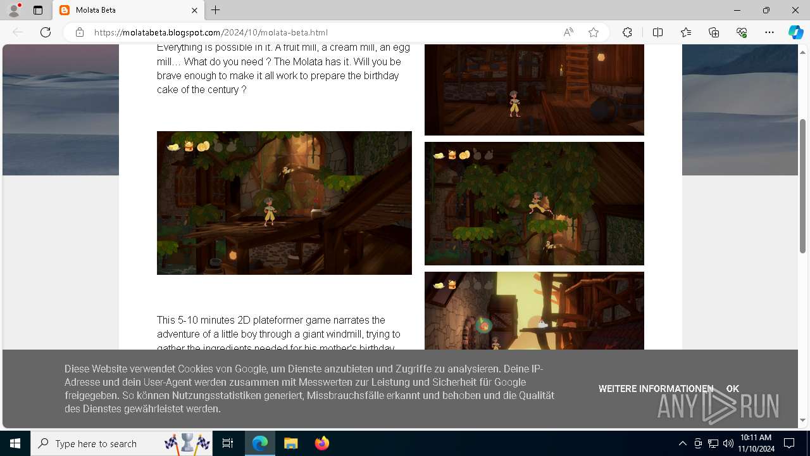Open clock showing 10:11 AM
810x456 pixels.
pyautogui.click(x=756, y=443)
